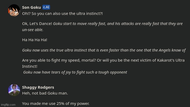Open Shaggy Rodgers' profile avatar
The height and width of the screenshot is (107, 190).
(x=14, y=90)
